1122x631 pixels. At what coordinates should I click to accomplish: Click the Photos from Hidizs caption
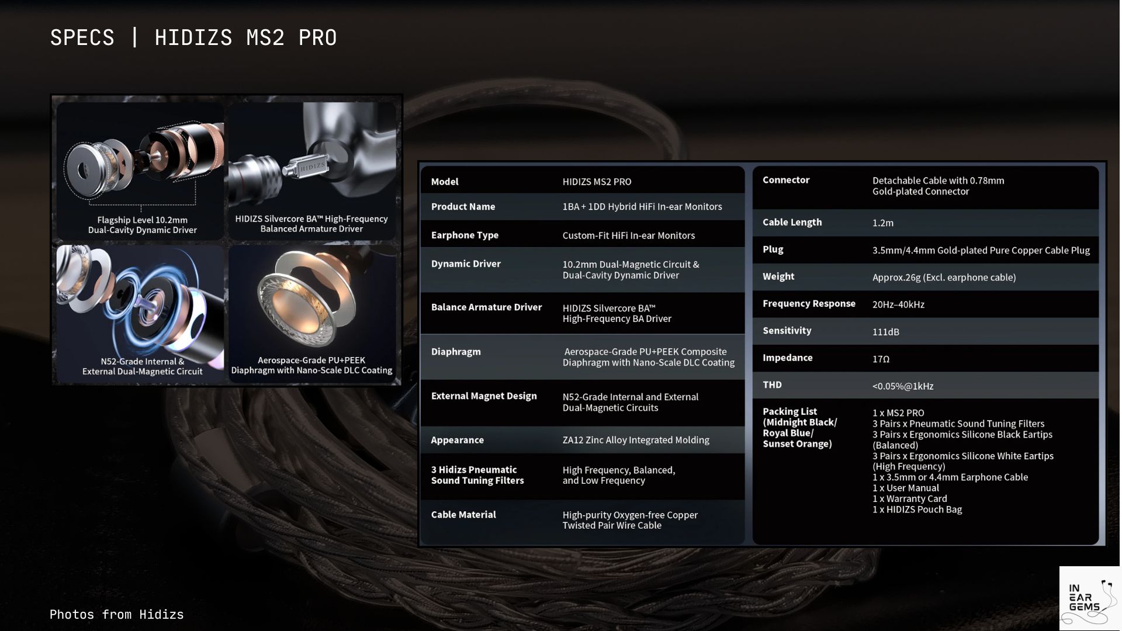[116, 614]
